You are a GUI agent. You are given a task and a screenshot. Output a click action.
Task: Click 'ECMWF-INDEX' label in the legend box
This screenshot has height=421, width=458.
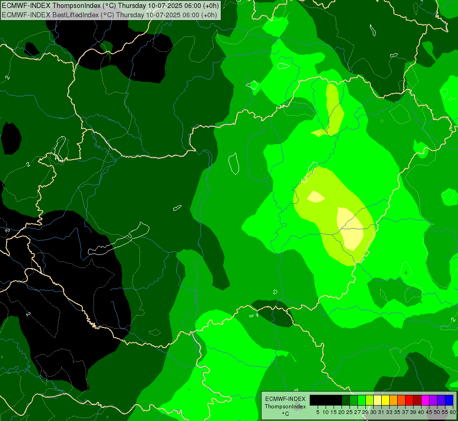tap(285, 399)
